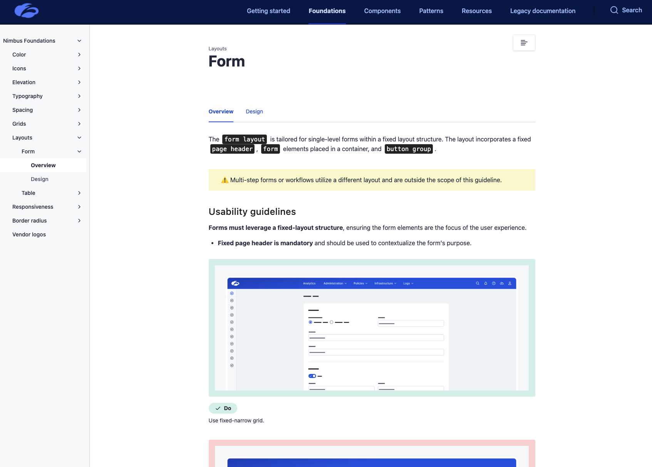Open Resources in the top navigation
The width and height of the screenshot is (652, 467).
point(476,11)
